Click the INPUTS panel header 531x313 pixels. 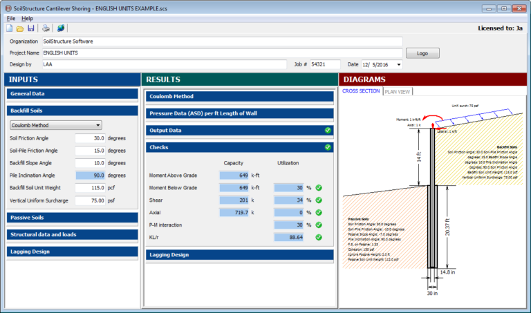tap(72, 79)
